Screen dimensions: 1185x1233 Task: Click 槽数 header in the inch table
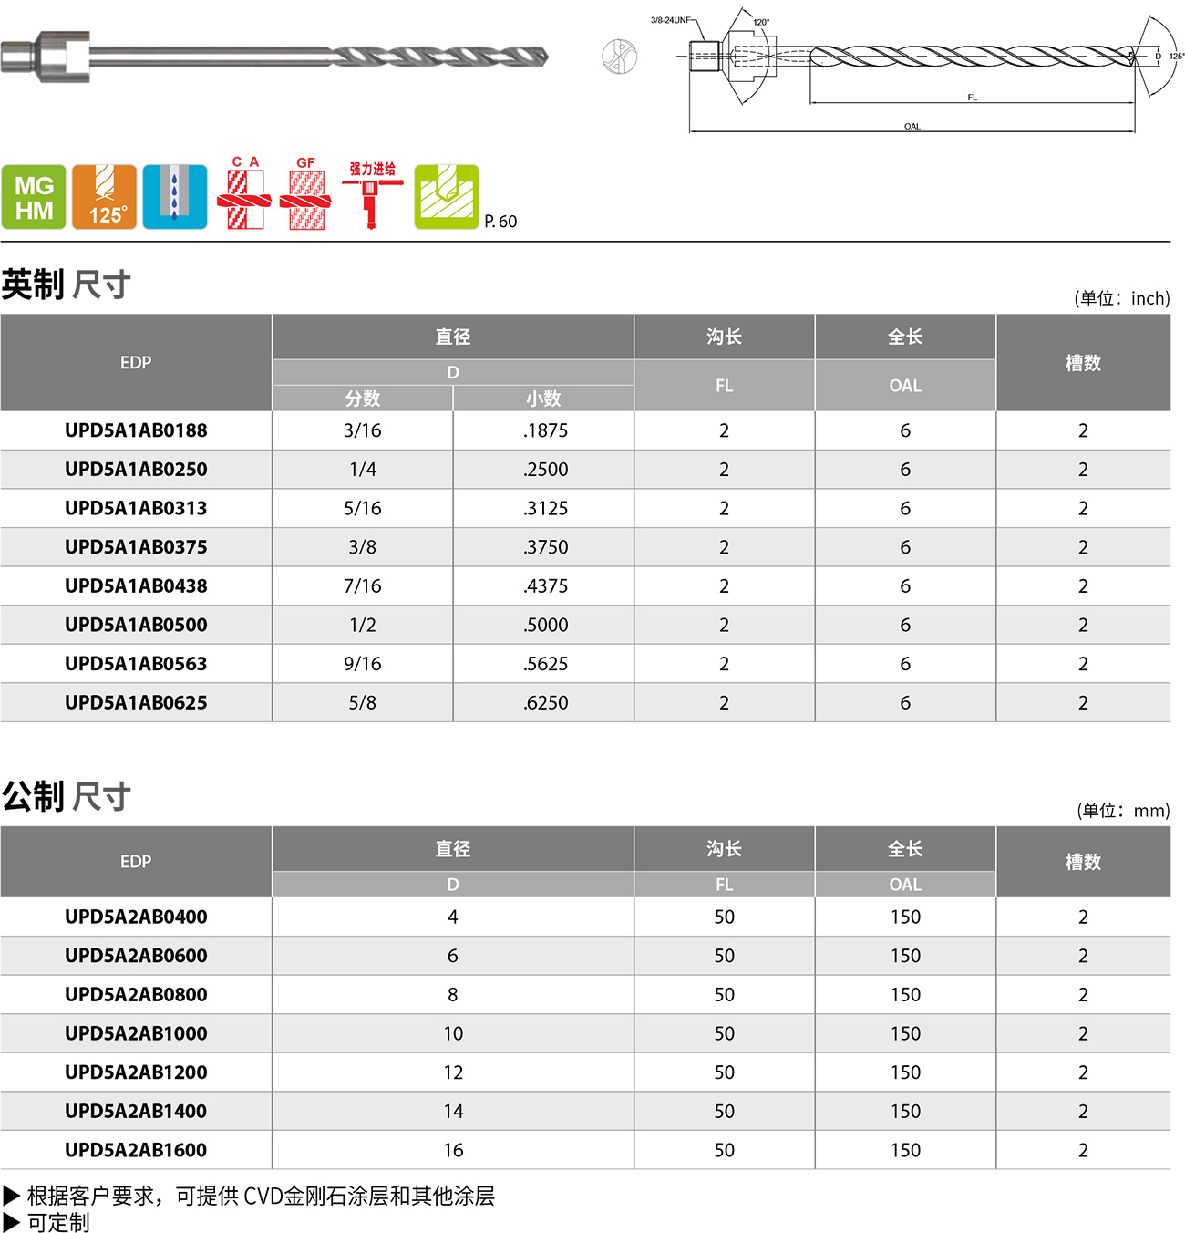[1084, 363]
